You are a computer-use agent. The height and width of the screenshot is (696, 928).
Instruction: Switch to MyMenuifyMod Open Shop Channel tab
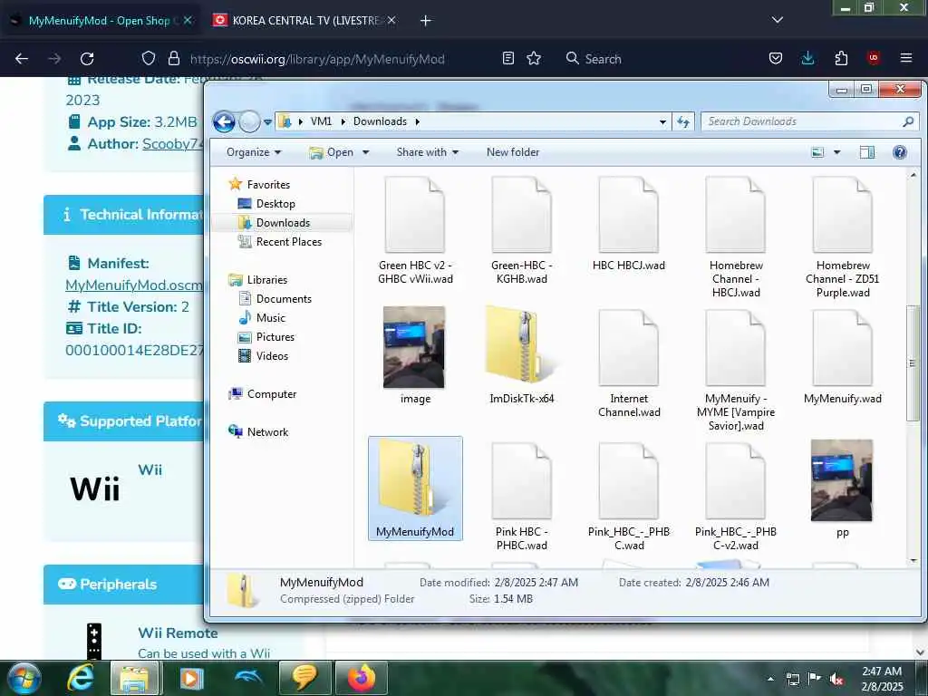click(x=100, y=20)
